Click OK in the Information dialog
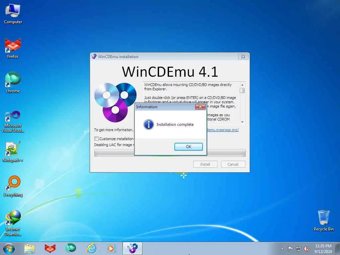 pyautogui.click(x=189, y=146)
